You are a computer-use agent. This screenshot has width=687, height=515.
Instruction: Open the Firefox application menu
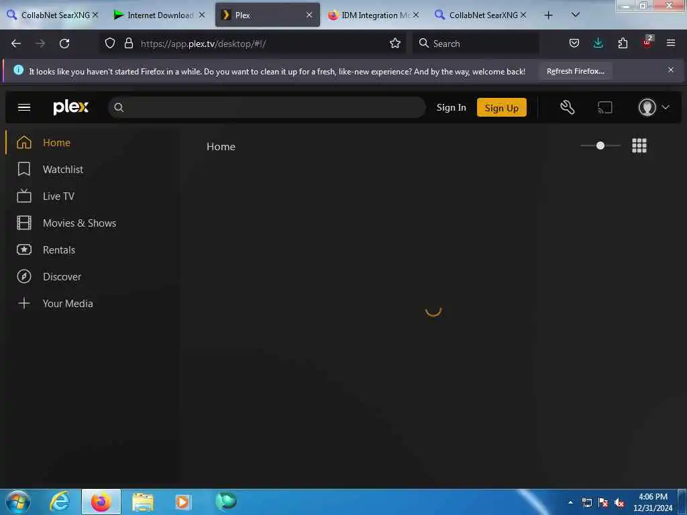[671, 43]
